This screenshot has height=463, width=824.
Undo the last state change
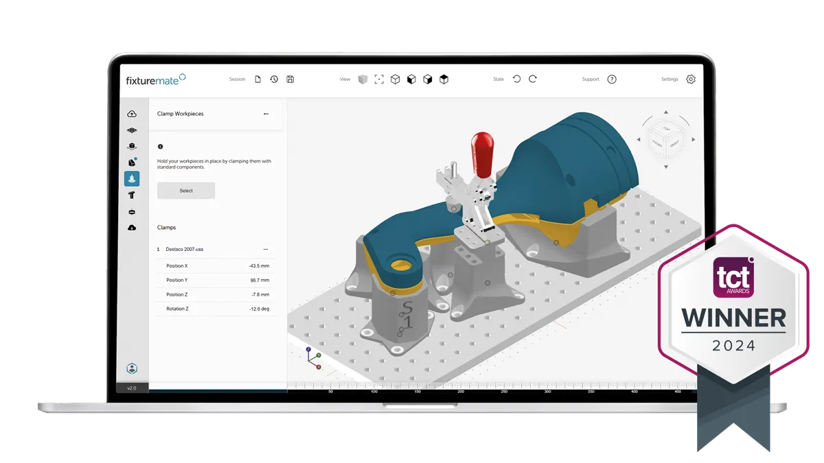tap(517, 79)
